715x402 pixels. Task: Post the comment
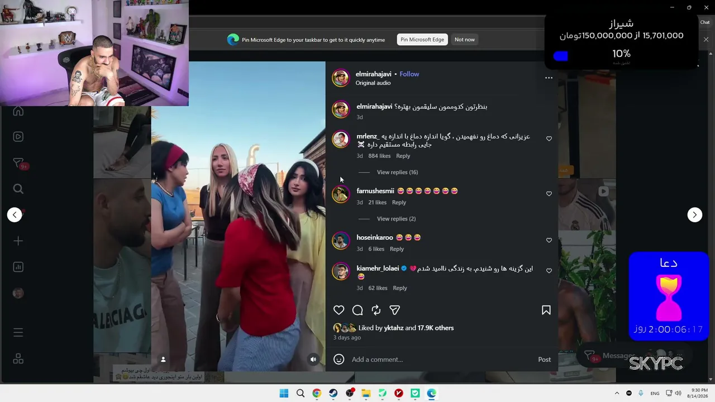(x=545, y=360)
